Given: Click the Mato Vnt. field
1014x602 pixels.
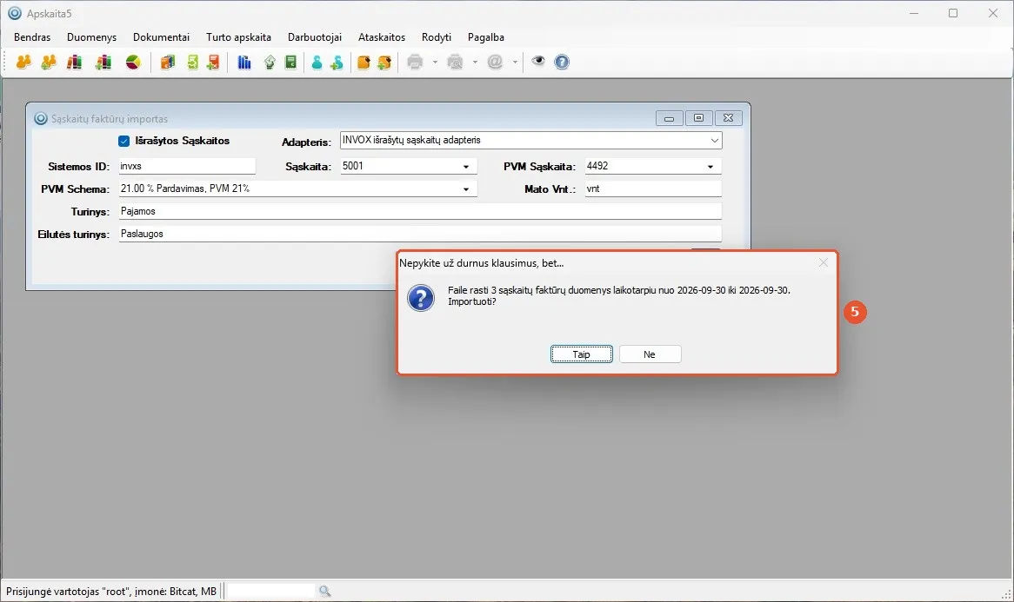Looking at the screenshot, I should 653,189.
